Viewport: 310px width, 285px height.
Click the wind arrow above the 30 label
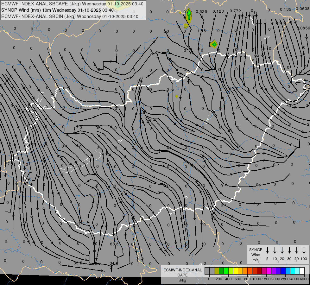289,250
